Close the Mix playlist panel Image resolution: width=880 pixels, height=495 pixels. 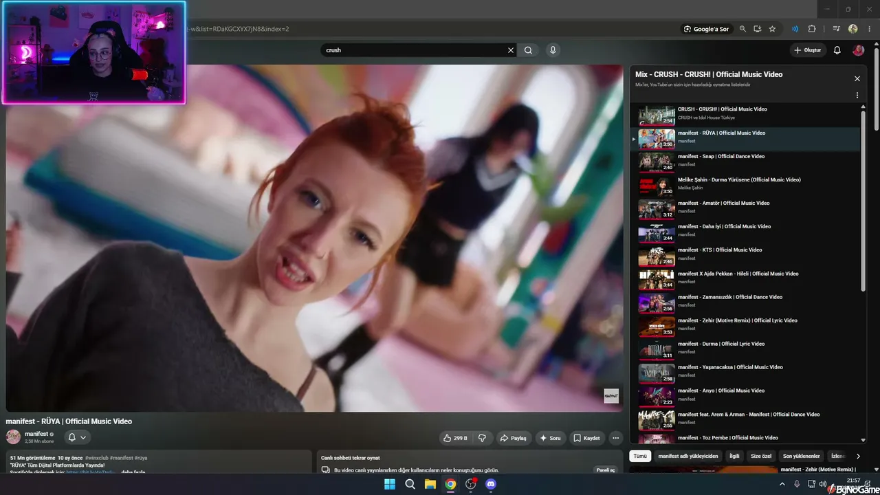[x=857, y=78]
